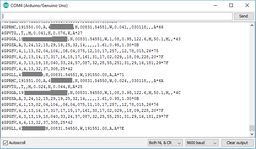Click the COM4 (Arduino/Genuino Uno) title text
The width and height of the screenshot is (256, 149).
click(40, 6)
